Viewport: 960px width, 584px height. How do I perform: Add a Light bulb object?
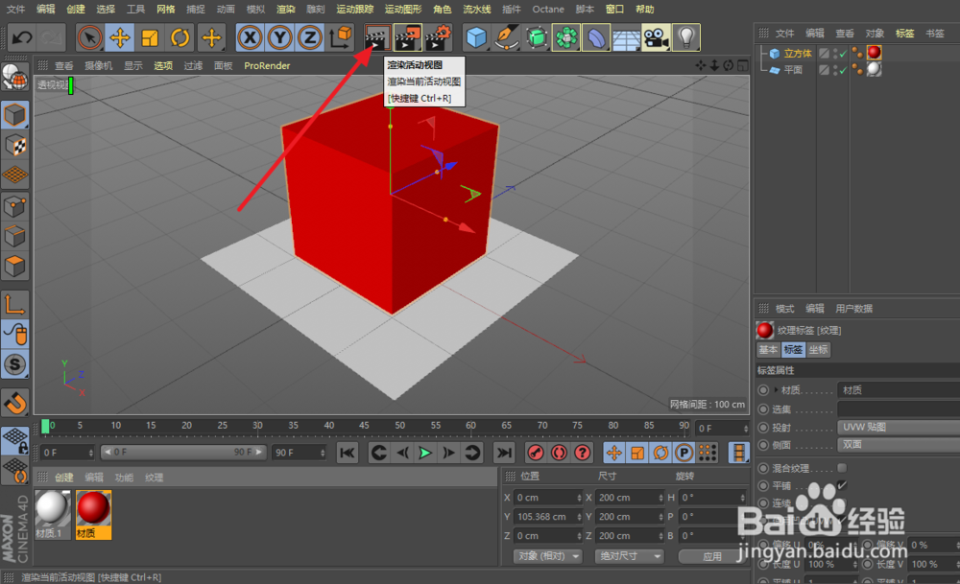point(686,38)
